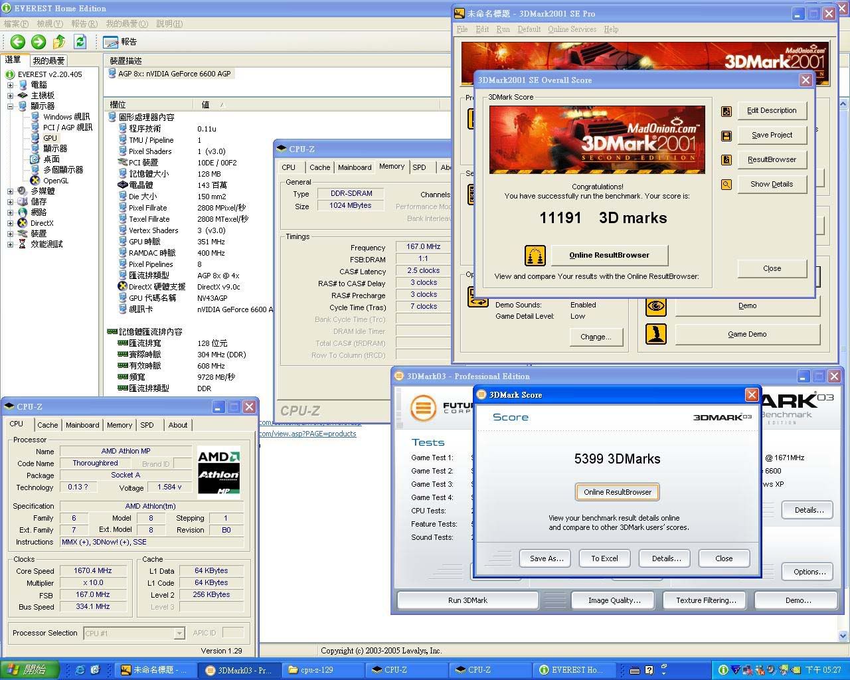This screenshot has height=680, width=850.
Task: Click view.asp?PAGE=products link
Action: pyautogui.click(x=307, y=434)
